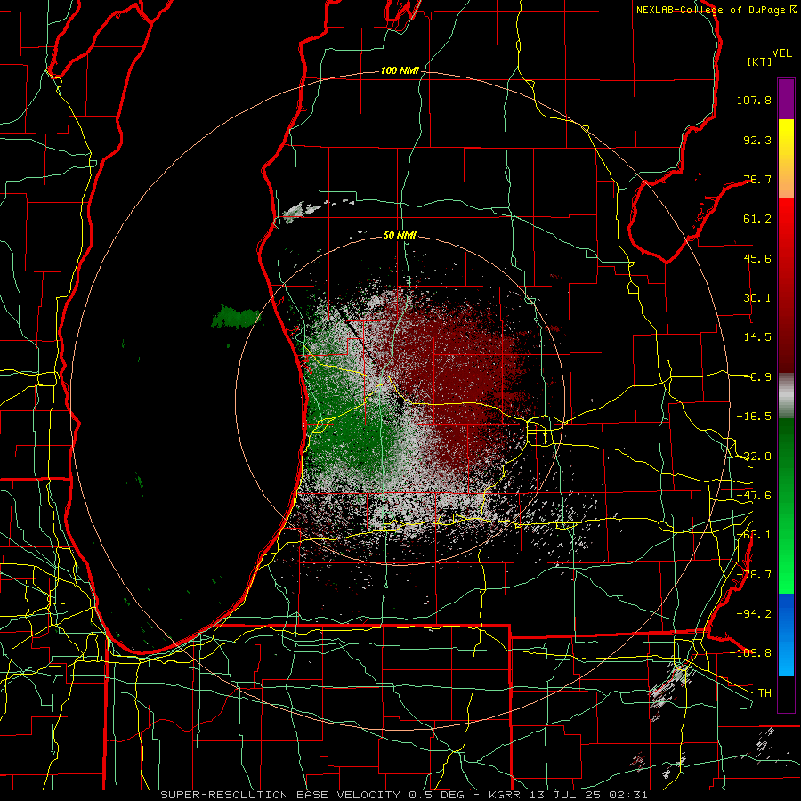The image size is (801, 801).
Task: Click the 50 NMI range ring label
Action: tap(400, 236)
